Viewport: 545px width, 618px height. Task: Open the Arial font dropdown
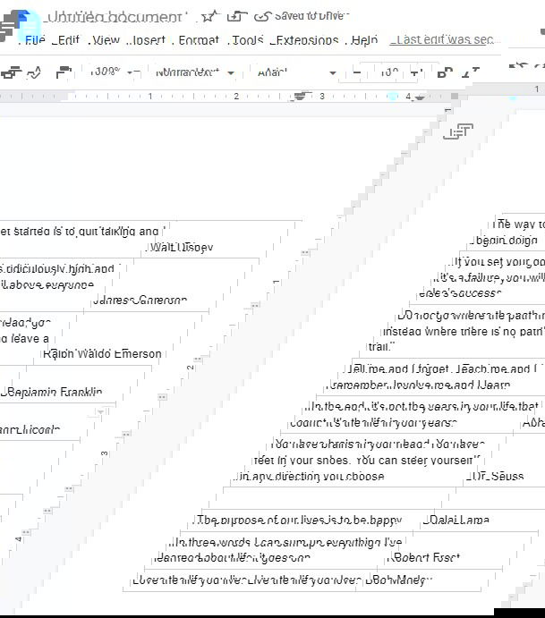click(x=296, y=73)
